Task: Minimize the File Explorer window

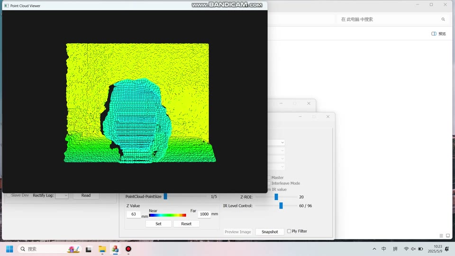Action: point(418,5)
